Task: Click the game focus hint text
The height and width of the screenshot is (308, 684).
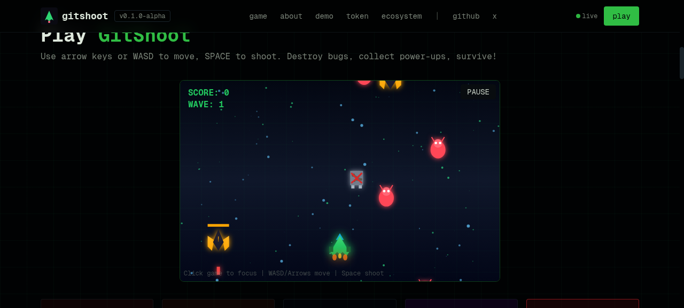Action: pyautogui.click(x=284, y=273)
